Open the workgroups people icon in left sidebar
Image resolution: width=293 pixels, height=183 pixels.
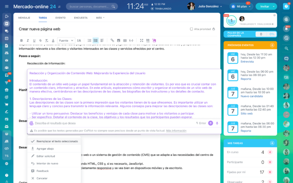7,68
